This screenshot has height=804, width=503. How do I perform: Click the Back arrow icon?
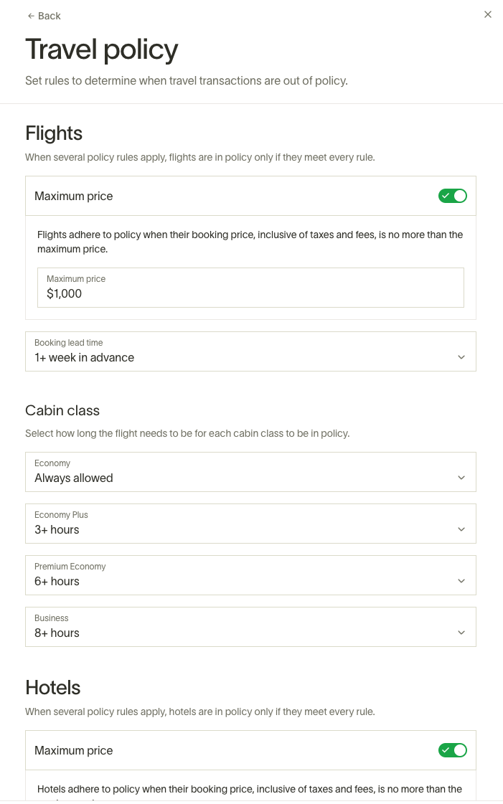30,16
